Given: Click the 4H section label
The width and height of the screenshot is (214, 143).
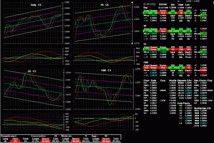Looking at the screenshot, I should [145, 26].
